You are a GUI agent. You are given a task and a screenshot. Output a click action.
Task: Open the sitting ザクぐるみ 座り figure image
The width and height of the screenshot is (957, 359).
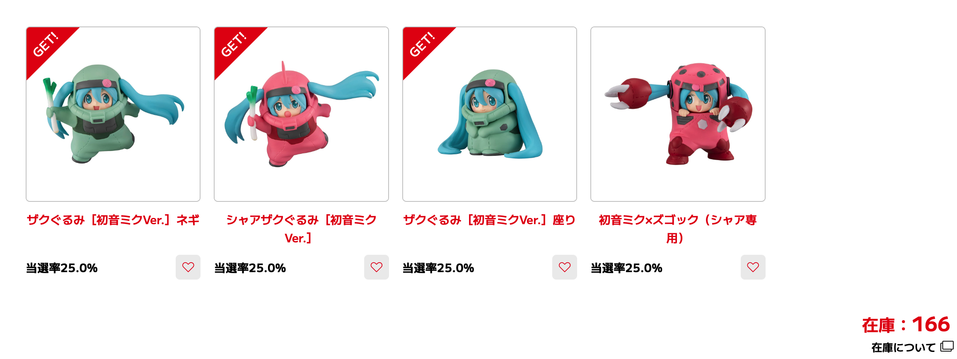pos(490,114)
